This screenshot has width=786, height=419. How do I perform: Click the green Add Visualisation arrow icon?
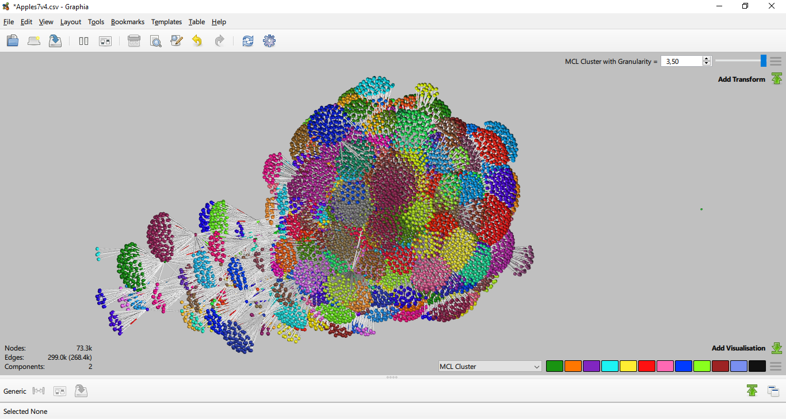tap(777, 348)
